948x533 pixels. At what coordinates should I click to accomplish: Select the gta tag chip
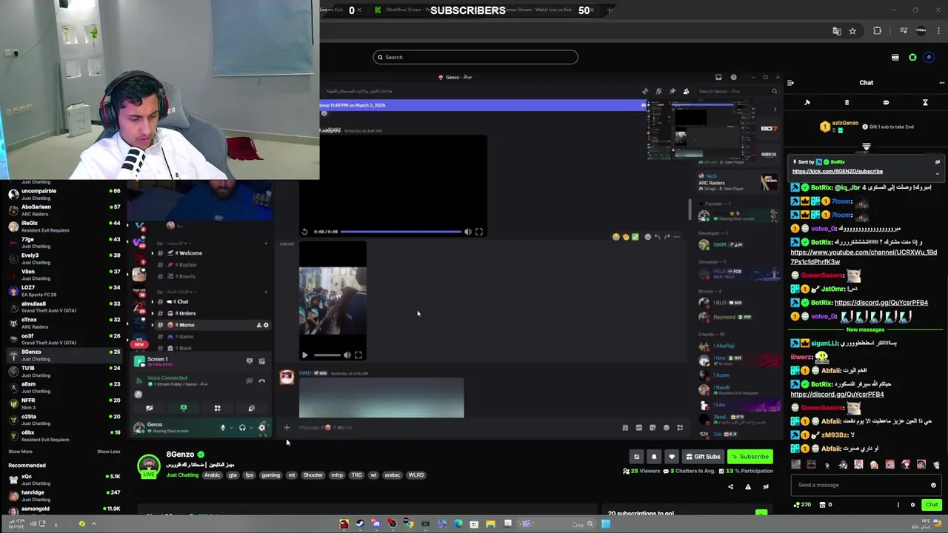[233, 475]
